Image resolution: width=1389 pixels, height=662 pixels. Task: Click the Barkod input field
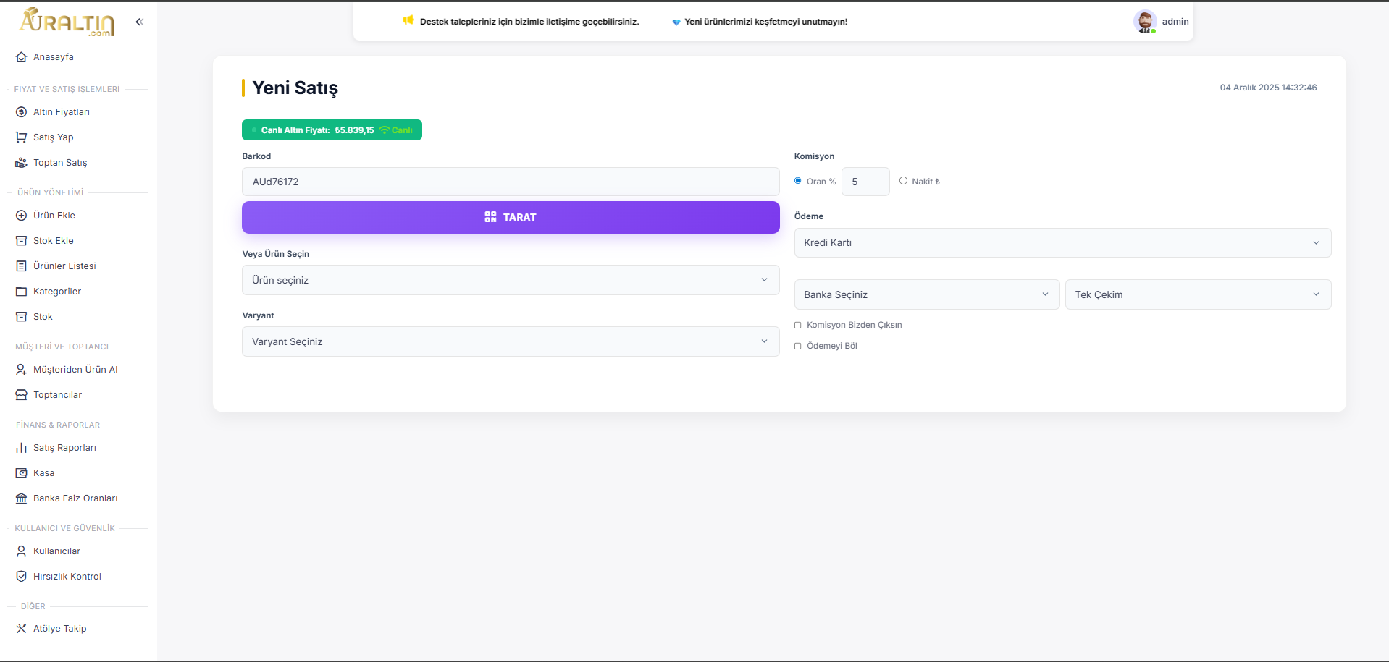tap(510, 182)
